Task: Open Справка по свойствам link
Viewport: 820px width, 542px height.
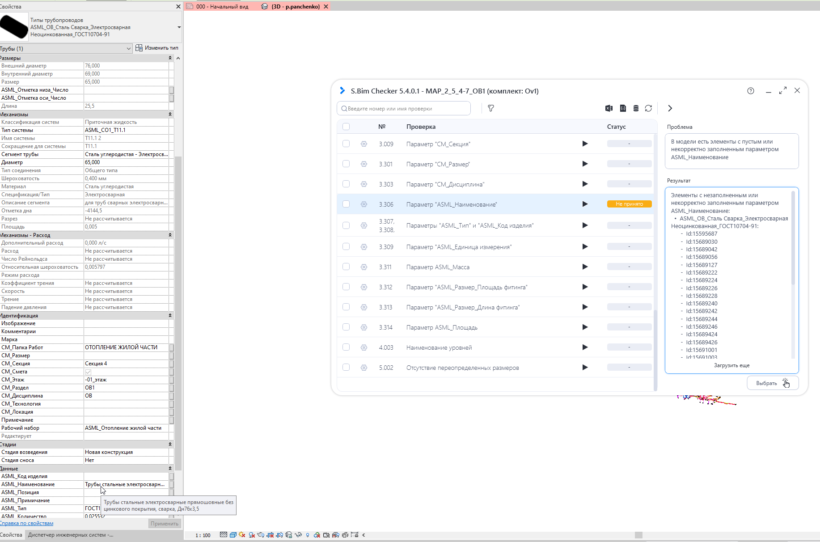Action: (27, 523)
